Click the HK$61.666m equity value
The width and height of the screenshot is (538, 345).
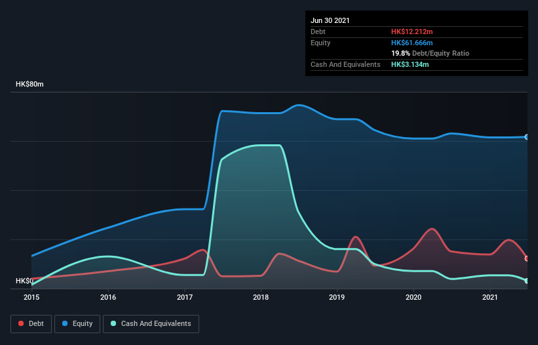click(x=412, y=43)
